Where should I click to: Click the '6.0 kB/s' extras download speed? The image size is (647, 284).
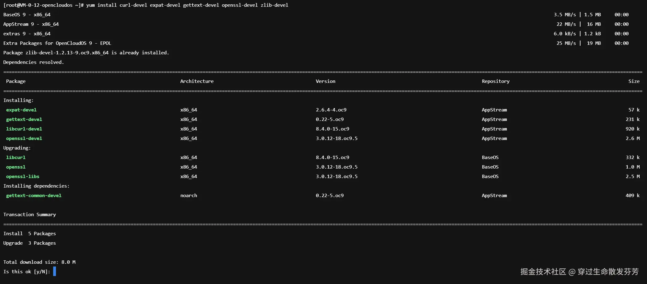(x=565, y=34)
